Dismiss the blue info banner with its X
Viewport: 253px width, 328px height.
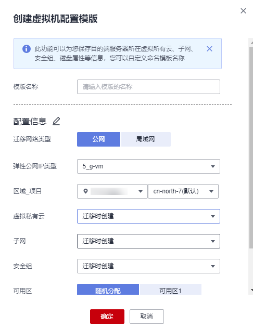(x=209, y=49)
